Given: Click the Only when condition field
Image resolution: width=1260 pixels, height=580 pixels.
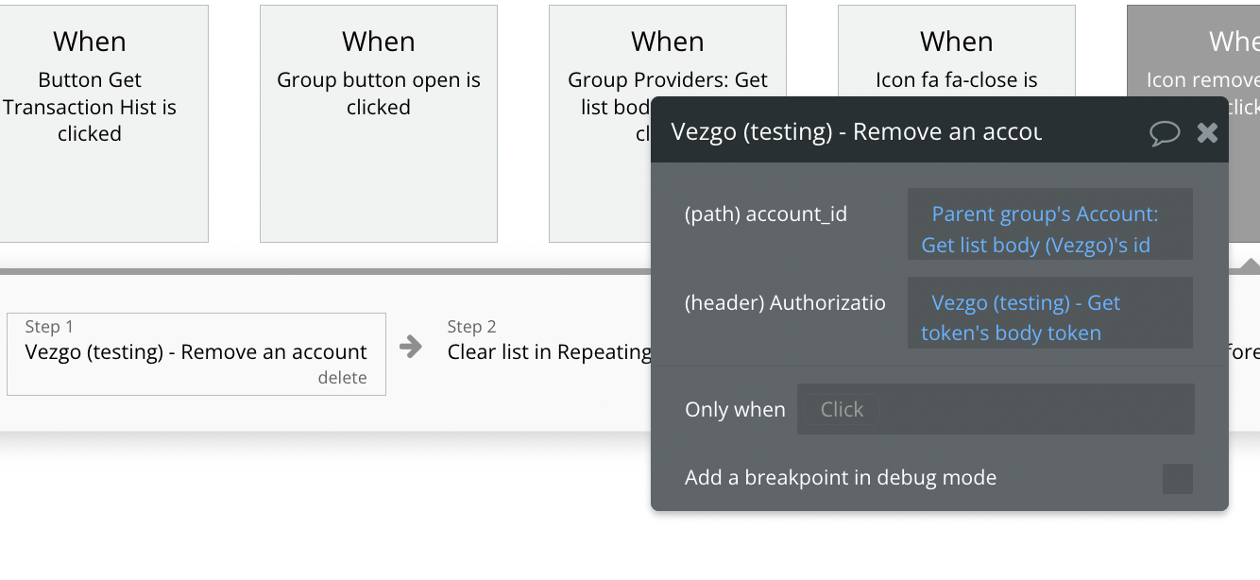Looking at the screenshot, I should click(x=996, y=409).
